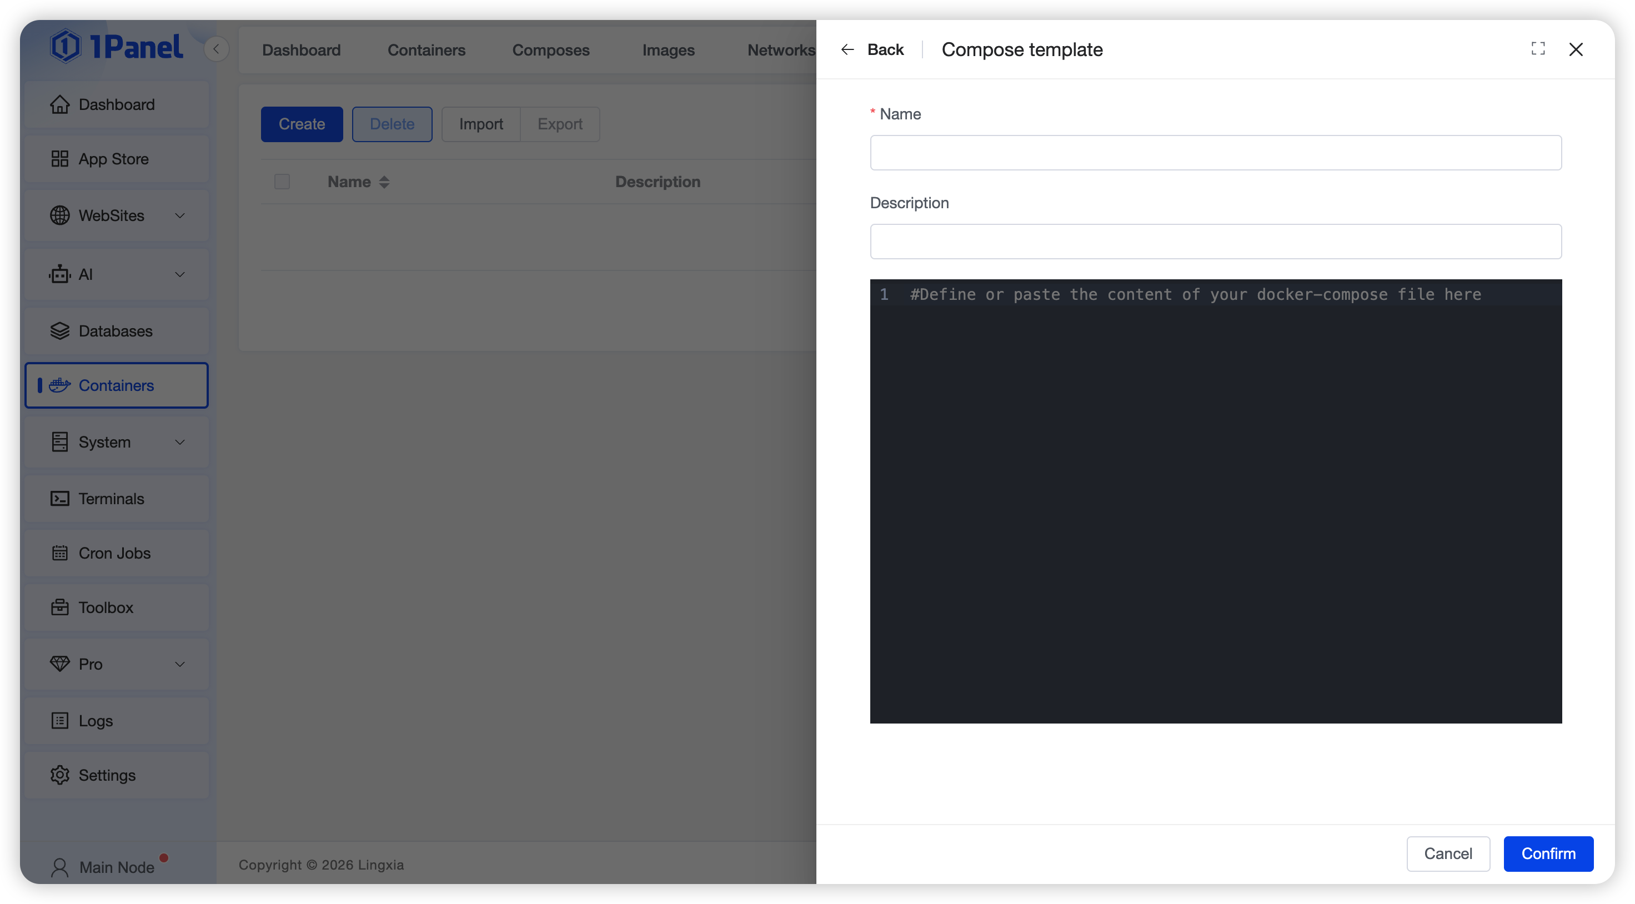Click the back arrow in drawer header
1635x904 pixels.
[847, 49]
